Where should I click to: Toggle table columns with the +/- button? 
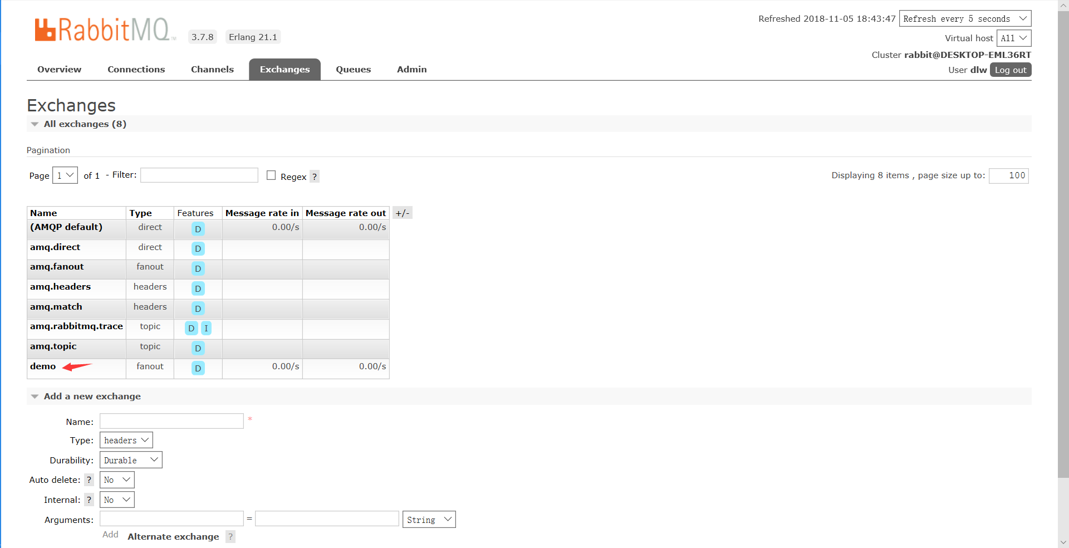point(403,213)
